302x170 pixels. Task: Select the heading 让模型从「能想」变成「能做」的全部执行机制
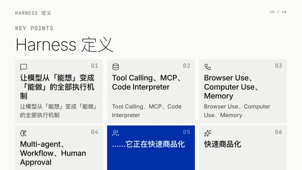click(57, 87)
